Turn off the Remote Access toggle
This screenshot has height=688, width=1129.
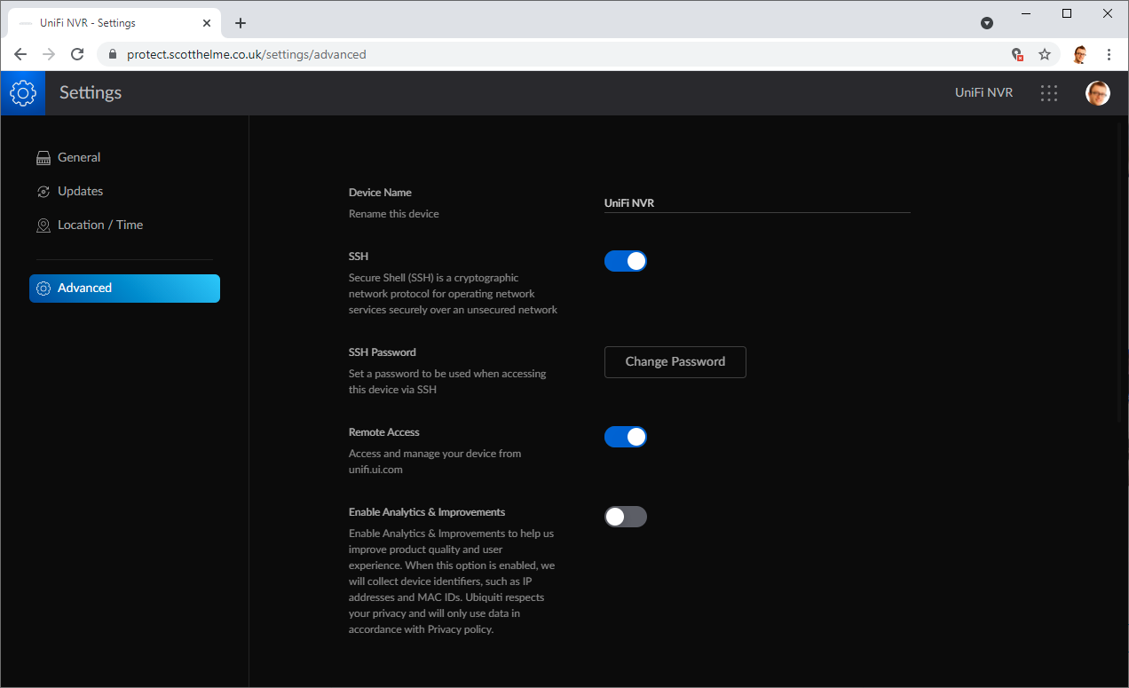coord(626,437)
